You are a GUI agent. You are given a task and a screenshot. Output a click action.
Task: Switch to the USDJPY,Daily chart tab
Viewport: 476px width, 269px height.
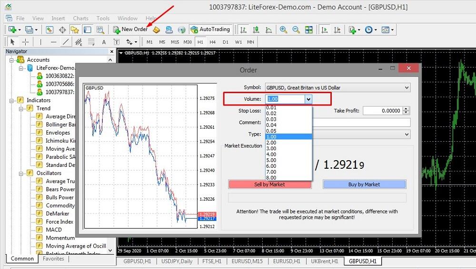[x=177, y=261]
